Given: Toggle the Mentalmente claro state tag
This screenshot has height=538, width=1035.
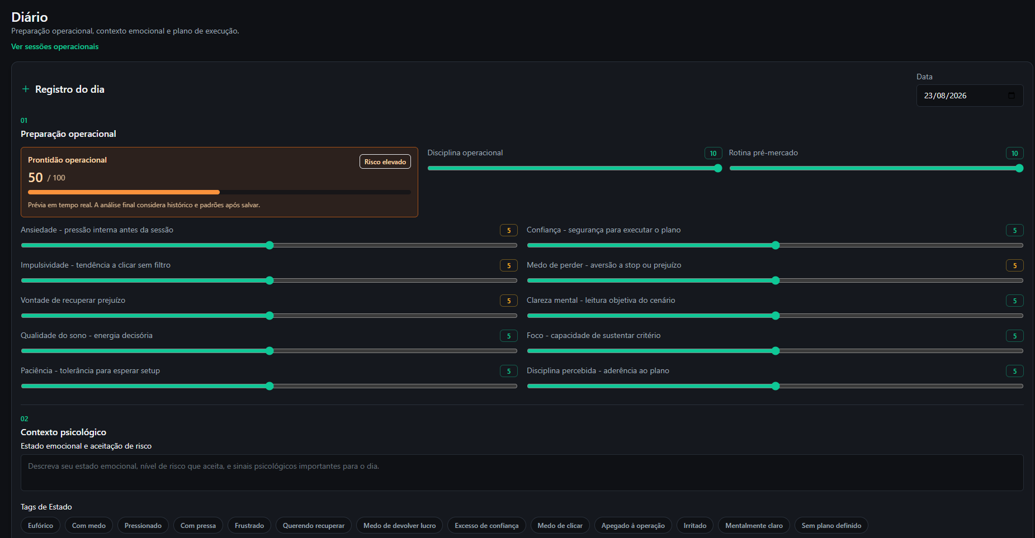Looking at the screenshot, I should click(754, 525).
